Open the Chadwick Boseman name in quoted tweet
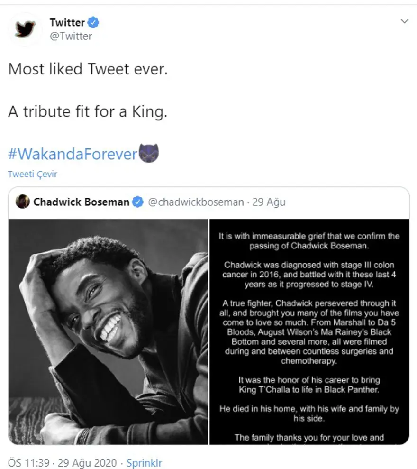The image size is (417, 469). click(x=81, y=202)
